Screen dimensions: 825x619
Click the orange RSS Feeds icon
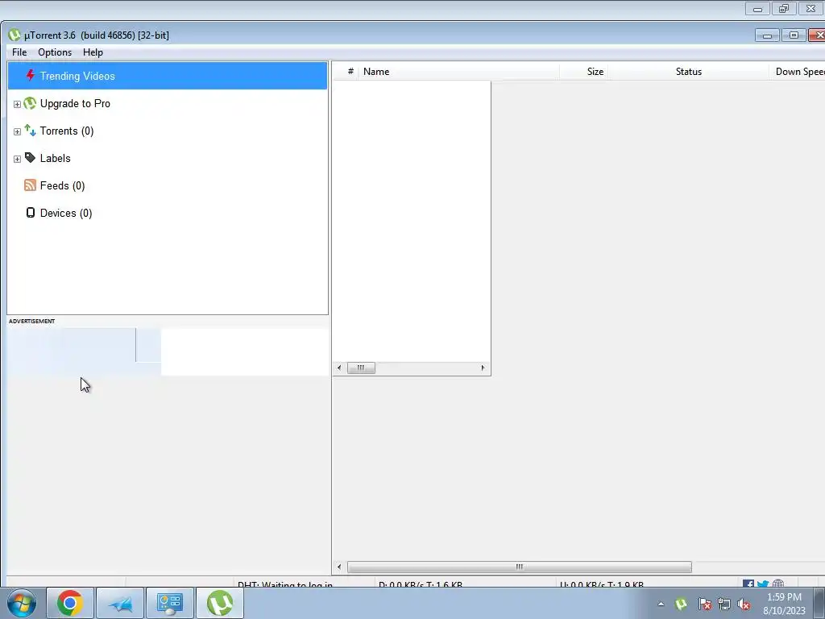pos(30,185)
